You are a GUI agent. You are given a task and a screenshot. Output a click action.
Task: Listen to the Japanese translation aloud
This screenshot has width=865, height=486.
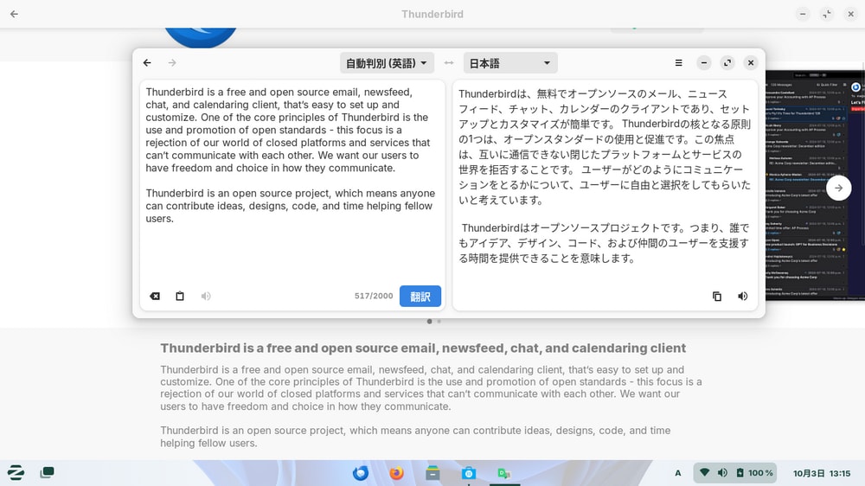(742, 296)
